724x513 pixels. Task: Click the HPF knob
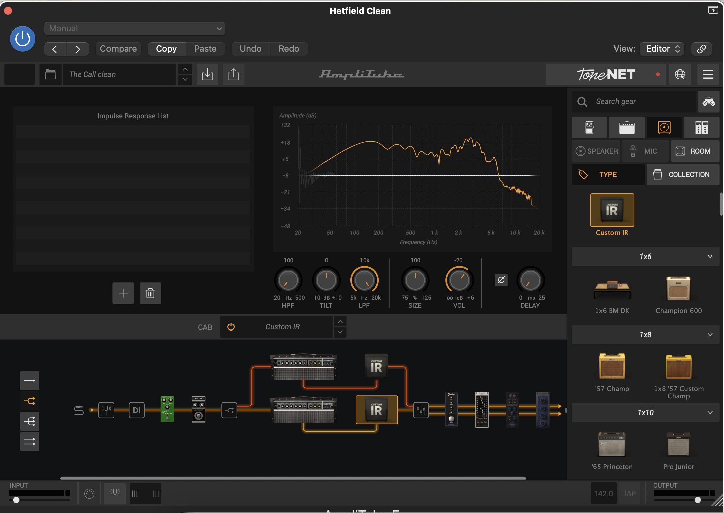point(288,280)
